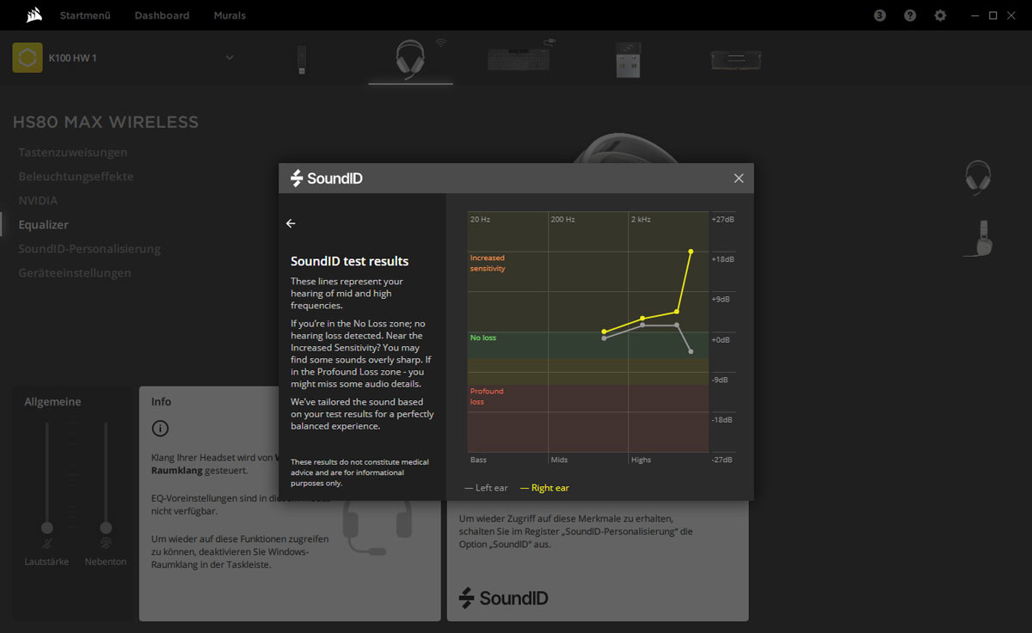The image size is (1032, 633).
Task: Click the '2 kHz' axis label
Action: click(642, 219)
